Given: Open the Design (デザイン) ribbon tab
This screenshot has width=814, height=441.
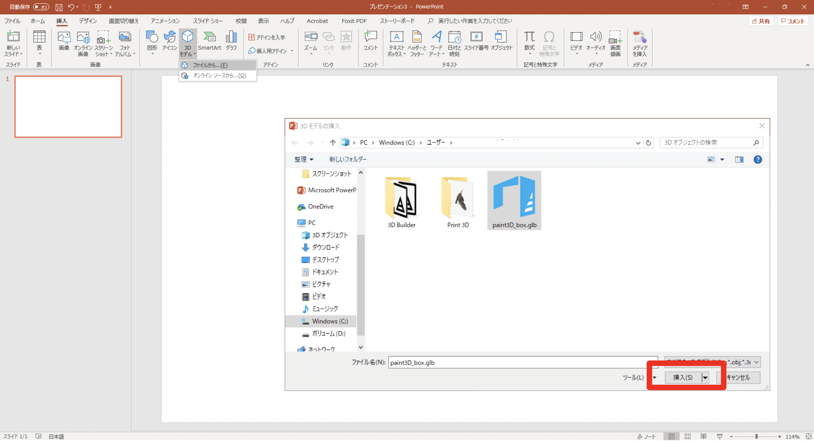Looking at the screenshot, I should tap(88, 21).
